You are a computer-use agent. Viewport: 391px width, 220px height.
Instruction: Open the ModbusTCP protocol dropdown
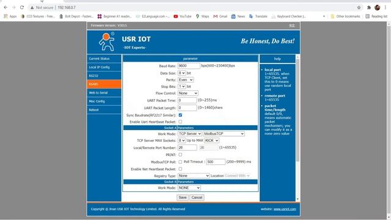click(224, 134)
